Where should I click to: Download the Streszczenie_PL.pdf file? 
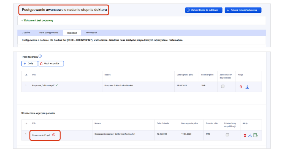(x=250, y=135)
